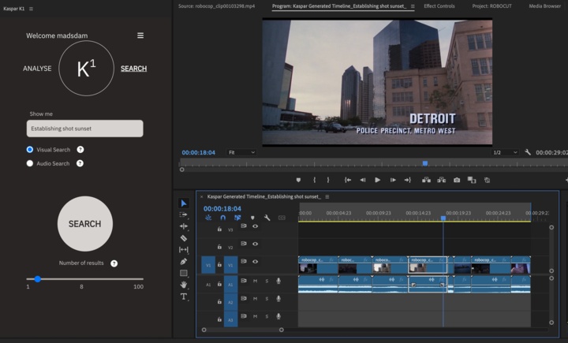
Task: Mute audio track A2
Action: click(255, 299)
